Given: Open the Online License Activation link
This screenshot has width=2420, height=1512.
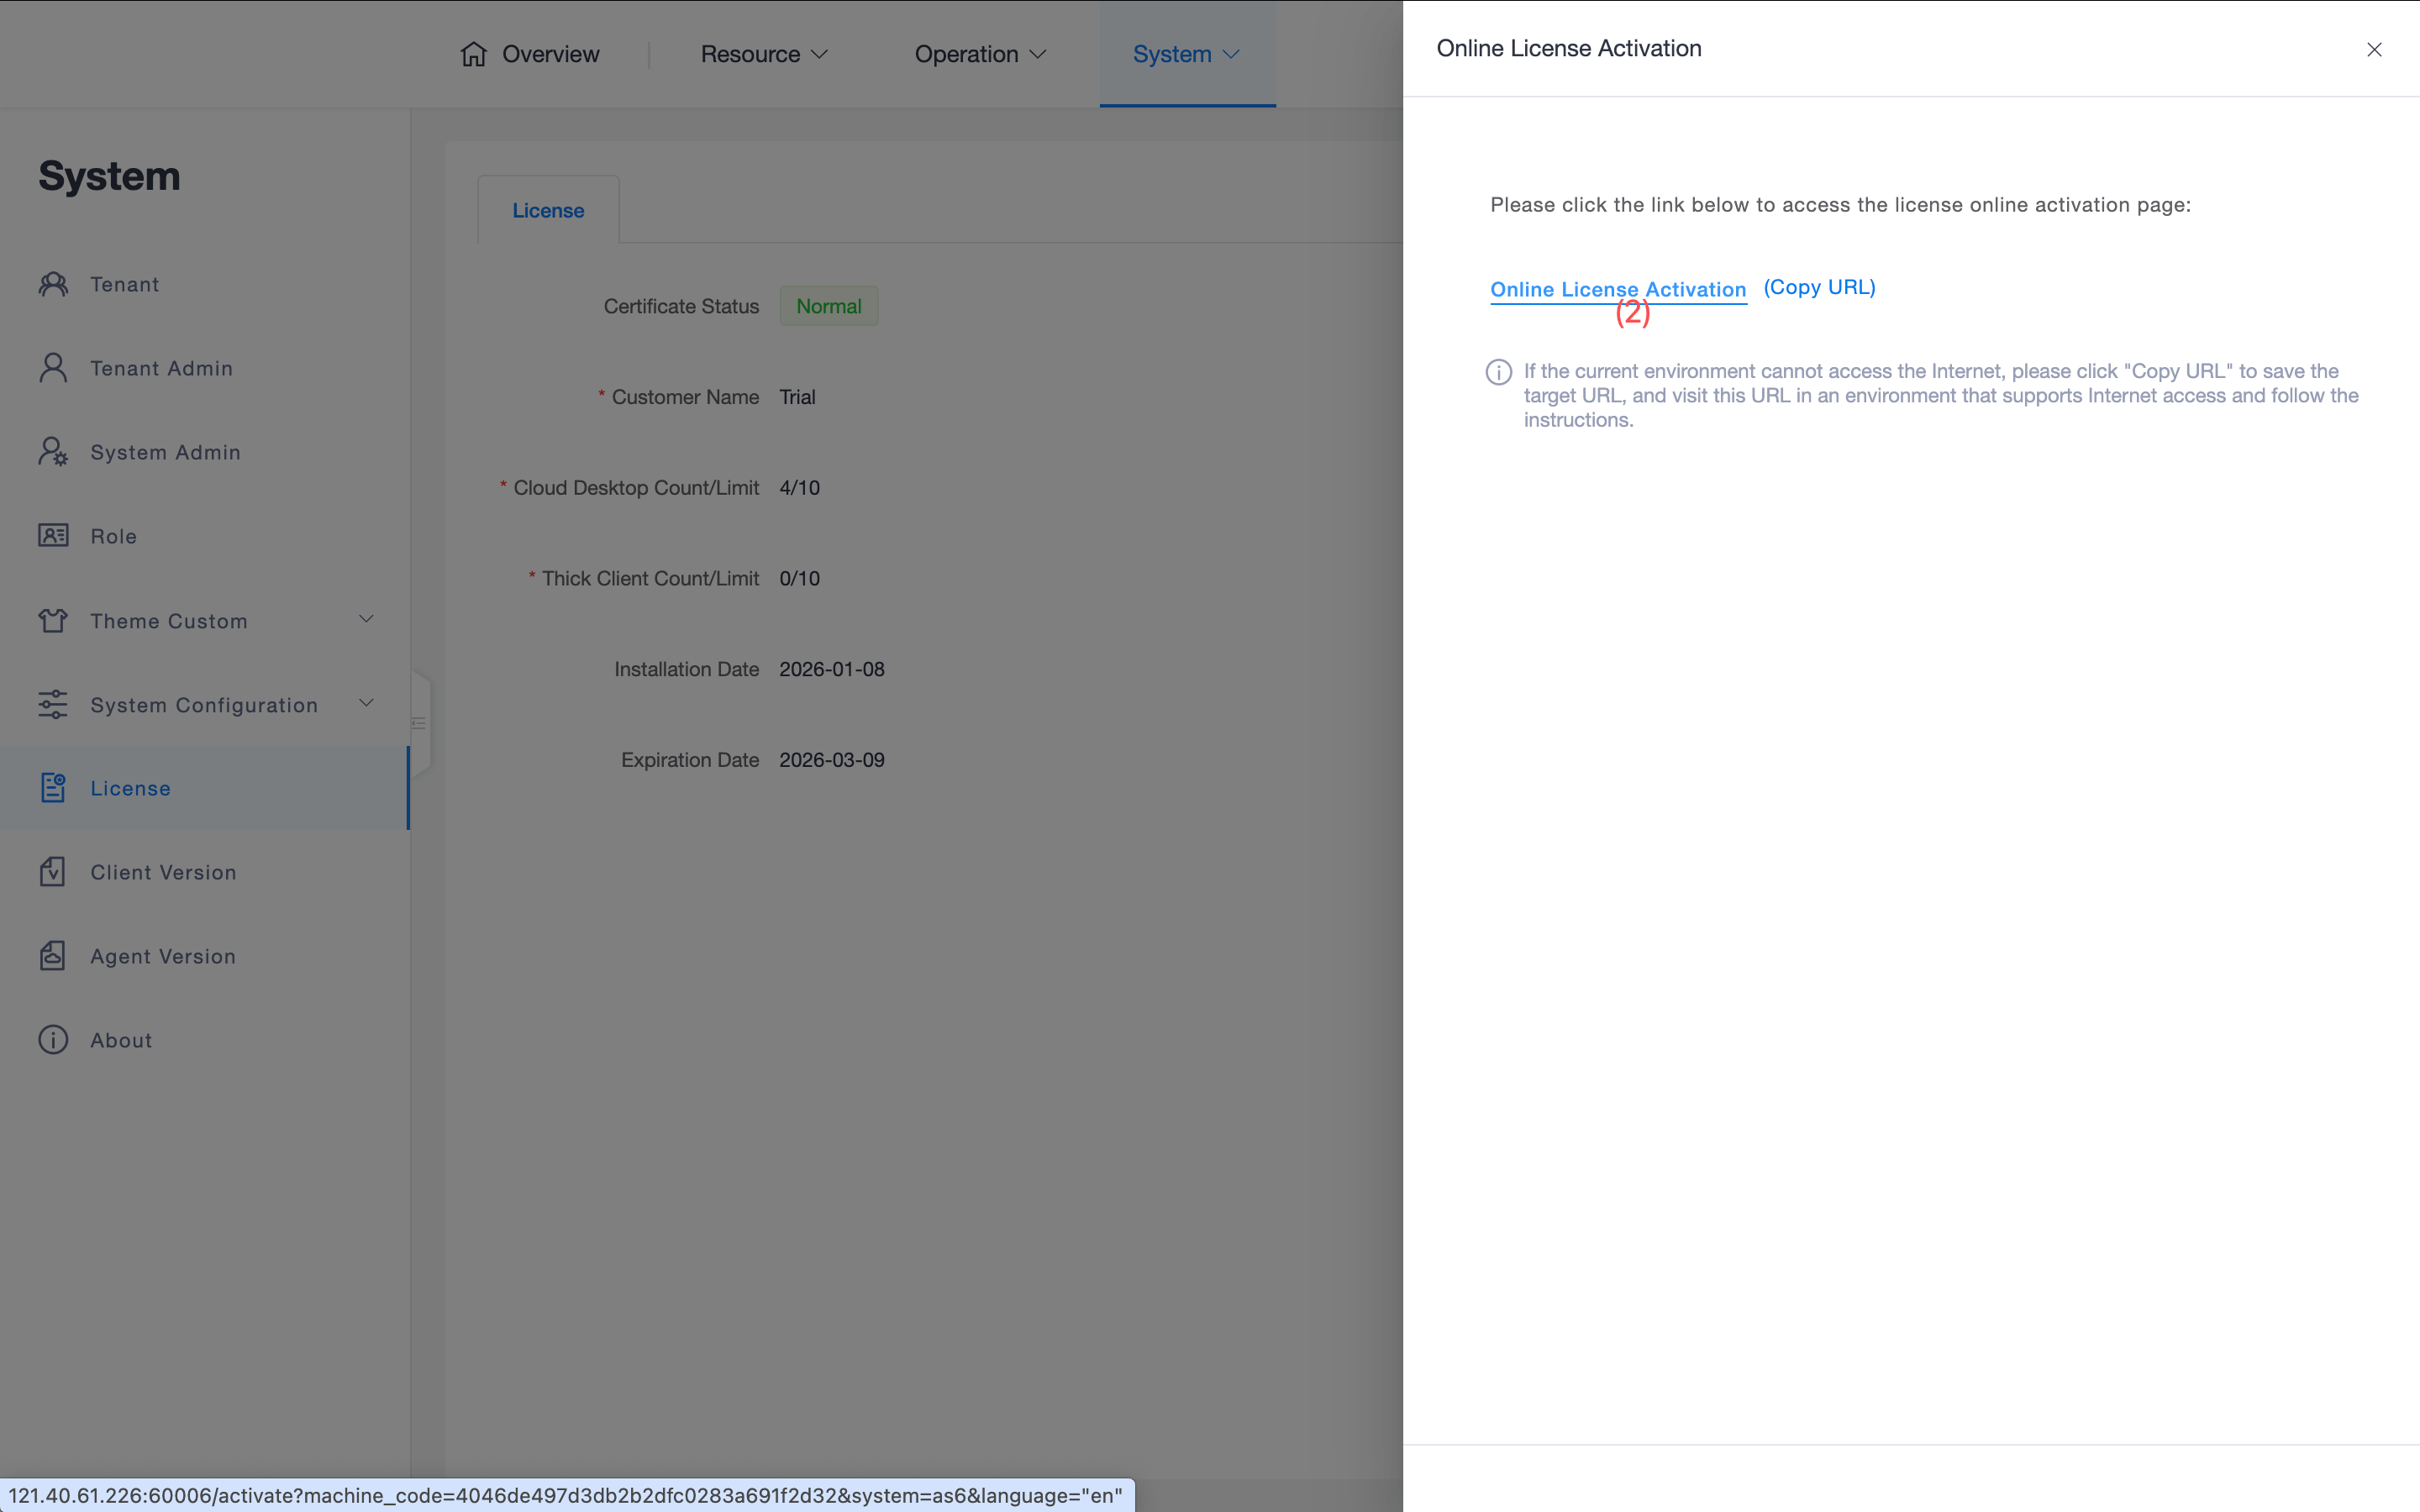Looking at the screenshot, I should click(x=1617, y=289).
